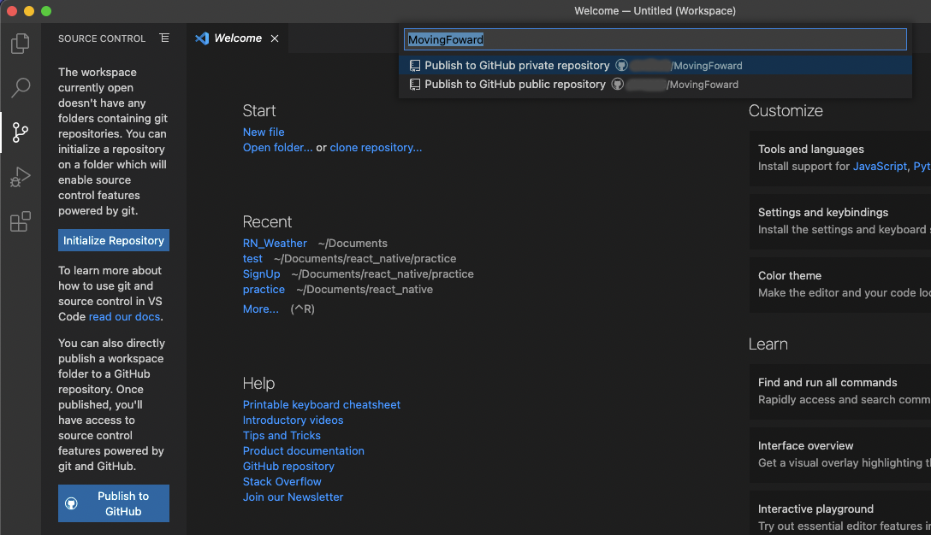Open the Interactive playground card
Screen dimensions: 931x535
click(839, 514)
